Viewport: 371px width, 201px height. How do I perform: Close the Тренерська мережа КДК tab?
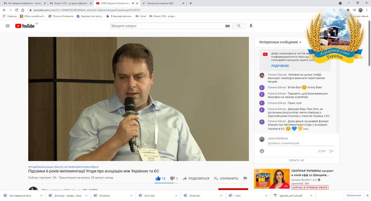(x=183, y=4)
